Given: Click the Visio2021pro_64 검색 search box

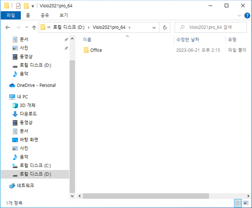Looking at the screenshot, I should click(211, 27).
